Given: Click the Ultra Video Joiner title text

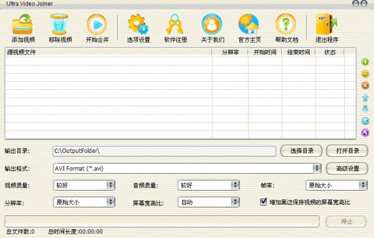Looking at the screenshot, I should (29, 4).
